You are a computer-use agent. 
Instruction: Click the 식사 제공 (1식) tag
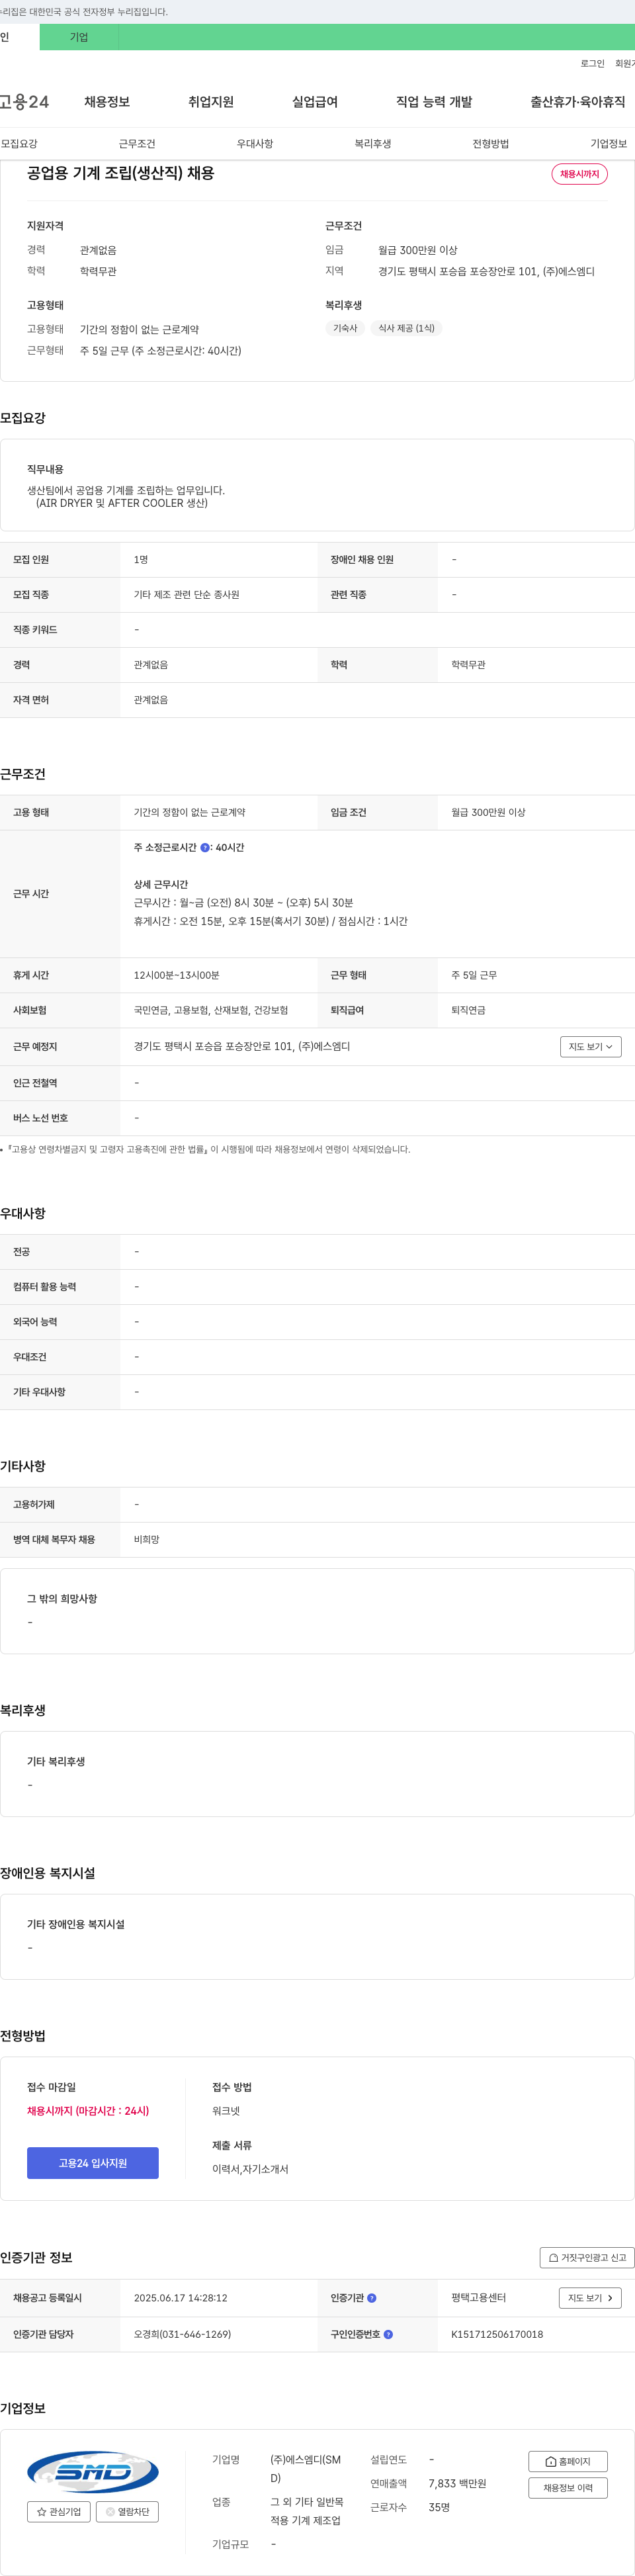pos(406,328)
